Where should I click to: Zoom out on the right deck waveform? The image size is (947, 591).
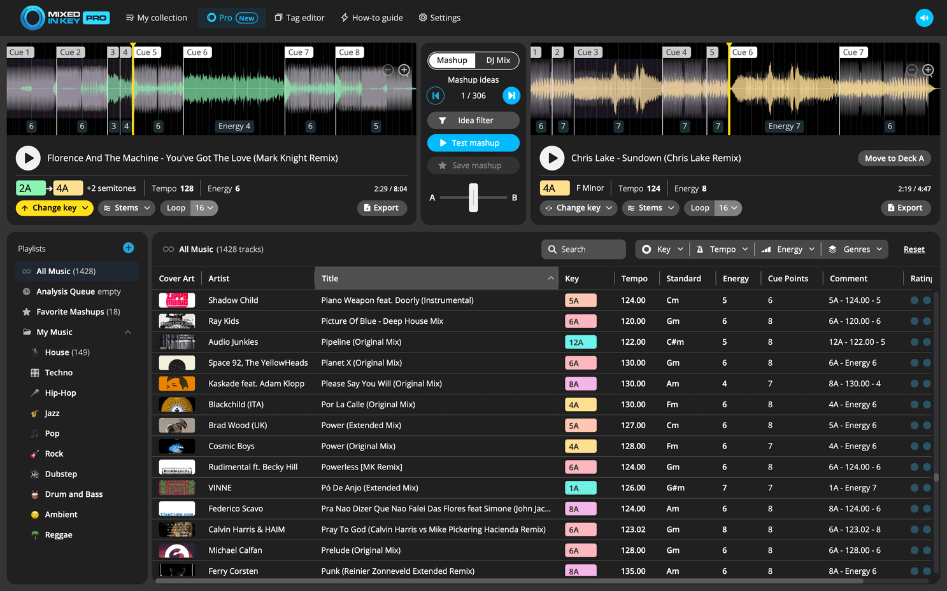tap(912, 70)
